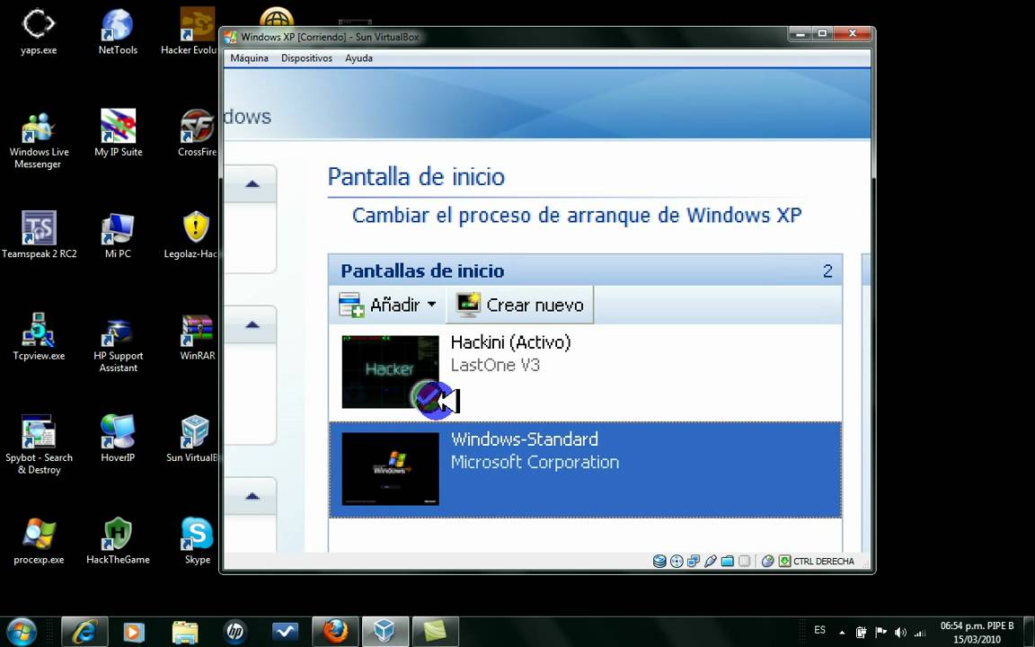Open the Teamspeak 2 RC2 shortcut
This screenshot has height=647, width=1035.
(39, 235)
